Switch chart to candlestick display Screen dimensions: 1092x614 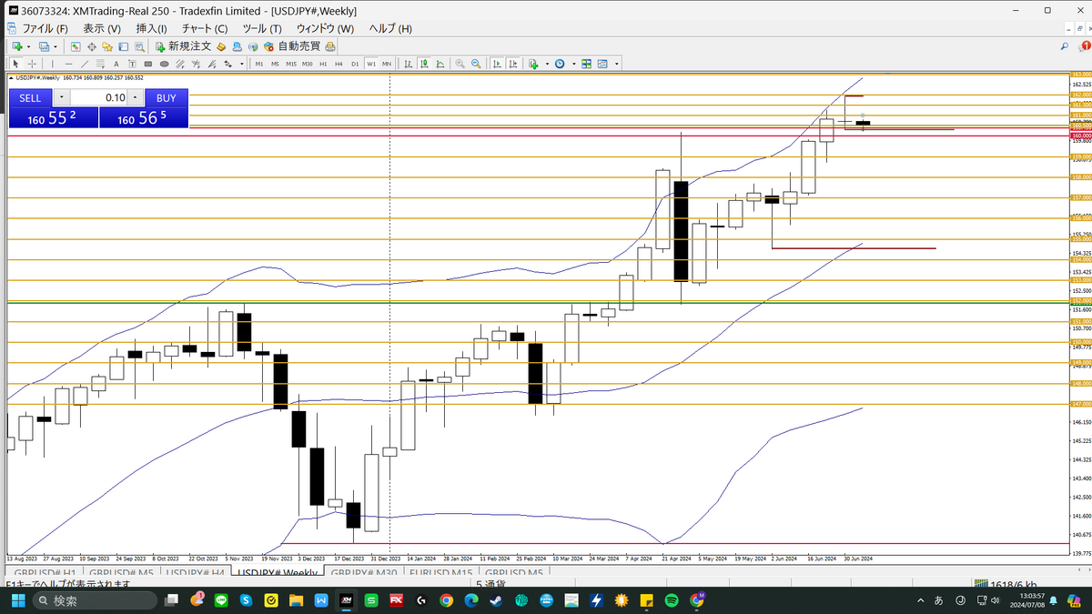[425, 64]
